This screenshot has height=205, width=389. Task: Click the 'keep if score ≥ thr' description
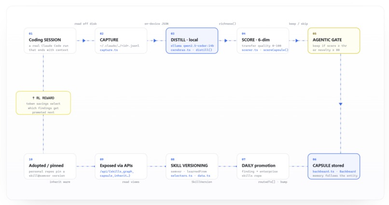point(330,46)
